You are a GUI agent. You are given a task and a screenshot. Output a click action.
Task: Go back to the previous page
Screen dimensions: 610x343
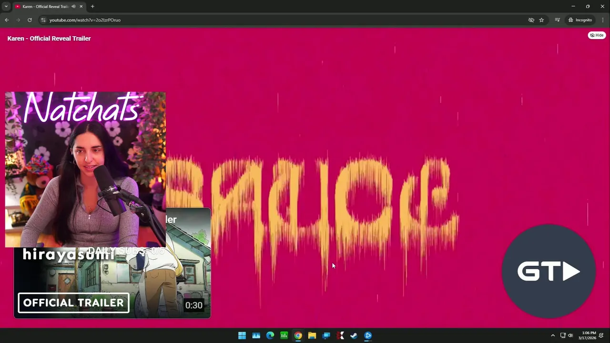(x=7, y=20)
